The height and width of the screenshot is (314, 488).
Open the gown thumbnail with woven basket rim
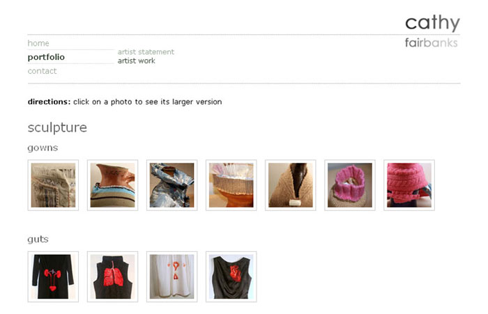coord(231,185)
